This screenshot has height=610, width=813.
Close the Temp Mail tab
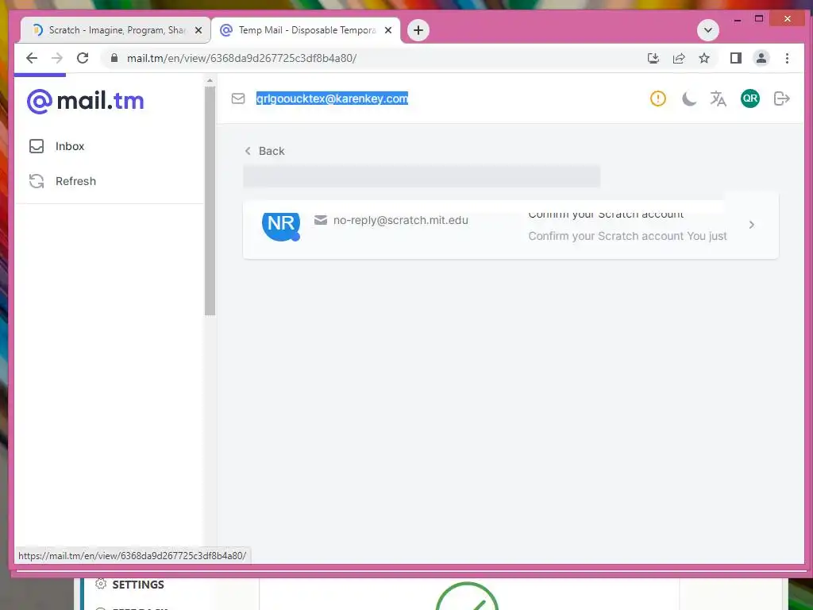[x=387, y=30]
